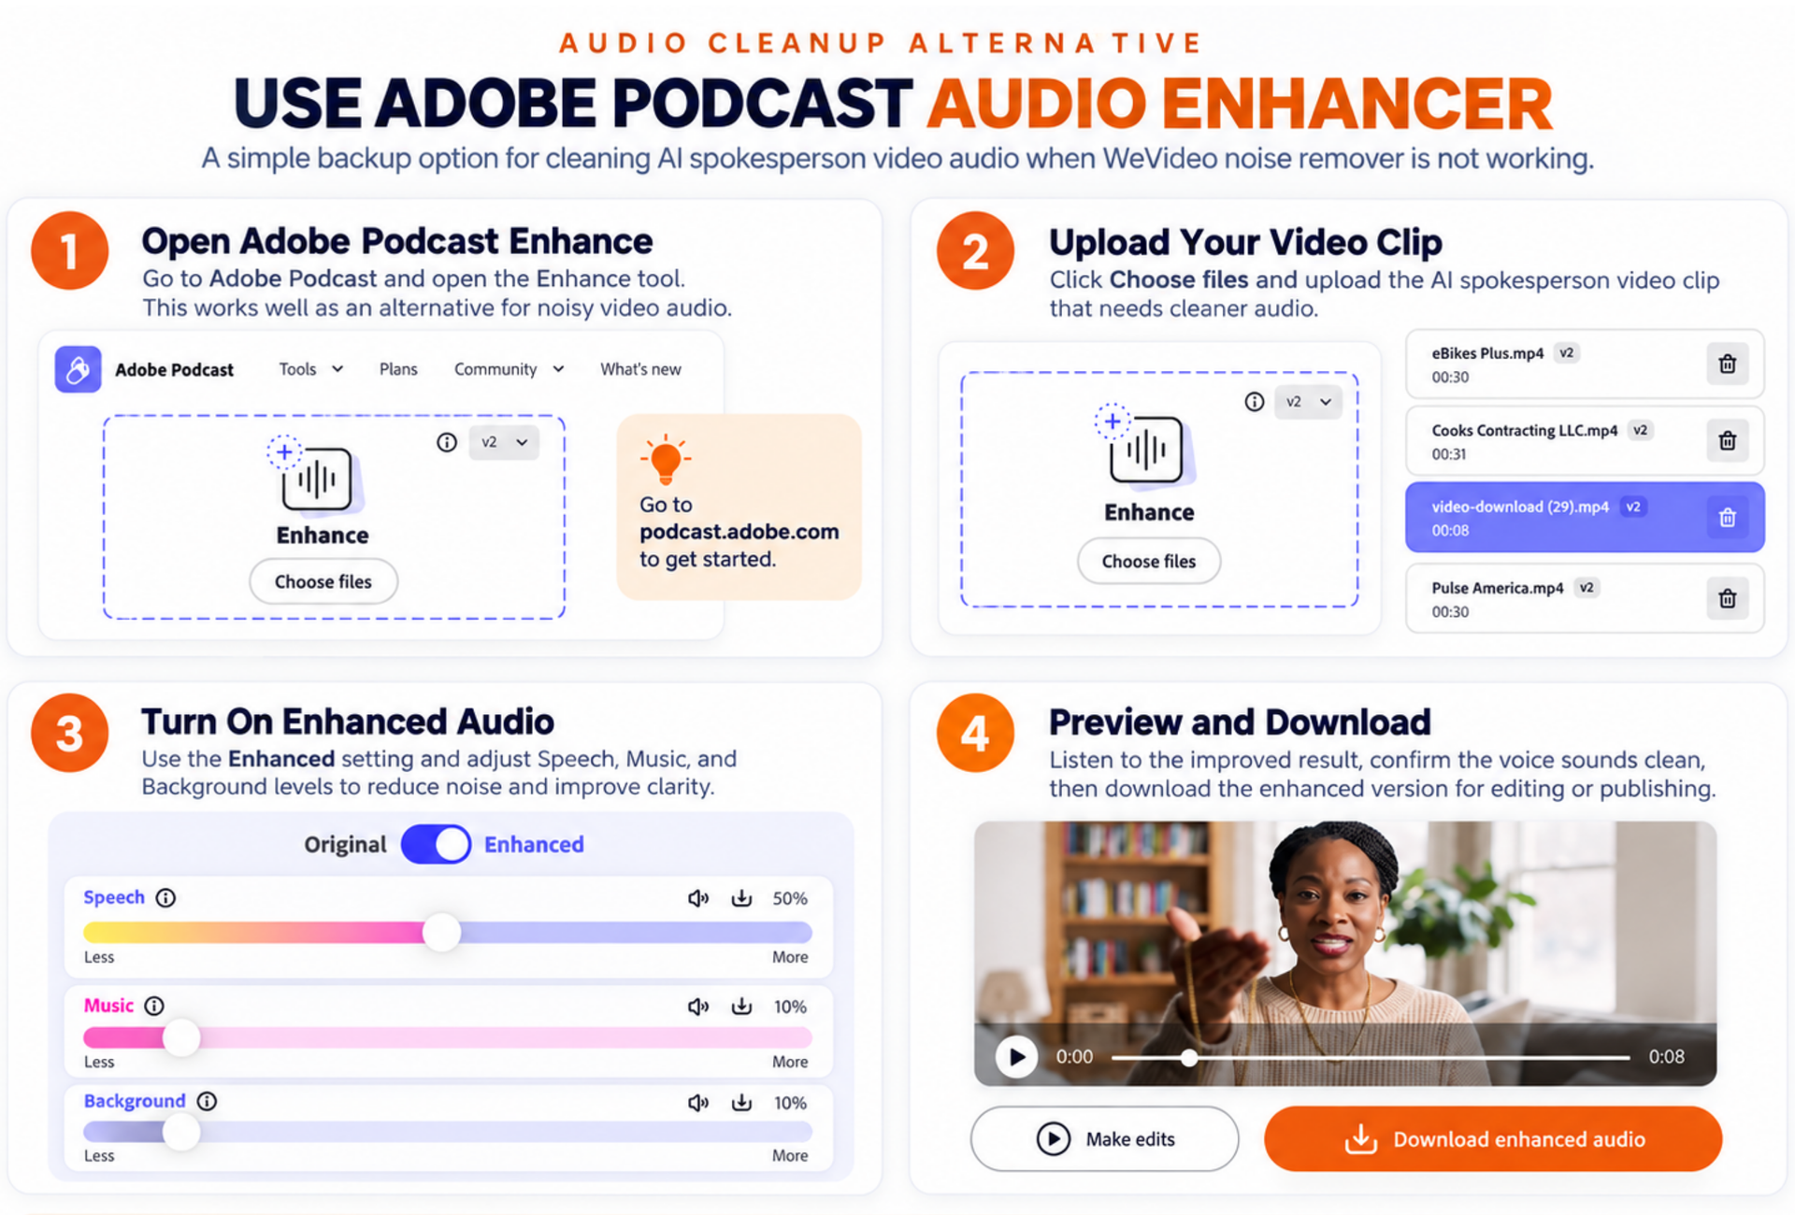Open the What's new menu item
The image size is (1795, 1215).
[640, 369]
